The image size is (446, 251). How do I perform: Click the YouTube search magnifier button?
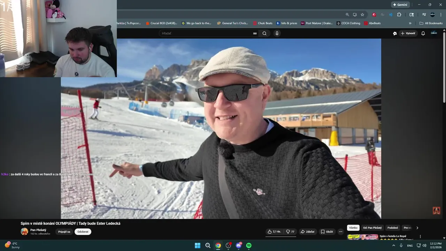(x=264, y=33)
